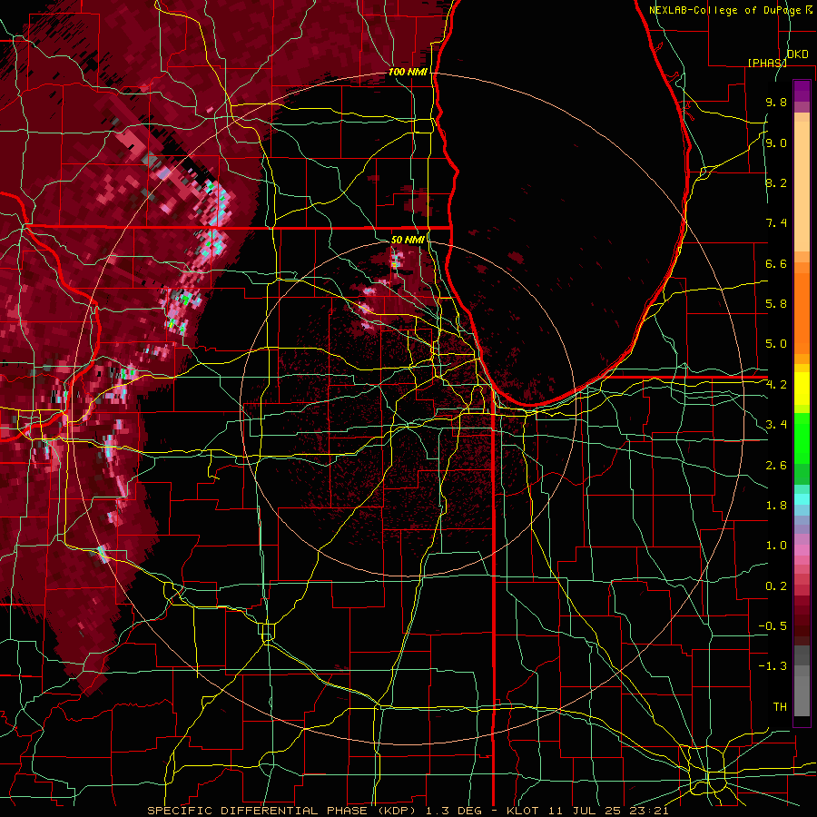
Task: Click the -0.5 value on the color scale
Action: tap(773, 626)
